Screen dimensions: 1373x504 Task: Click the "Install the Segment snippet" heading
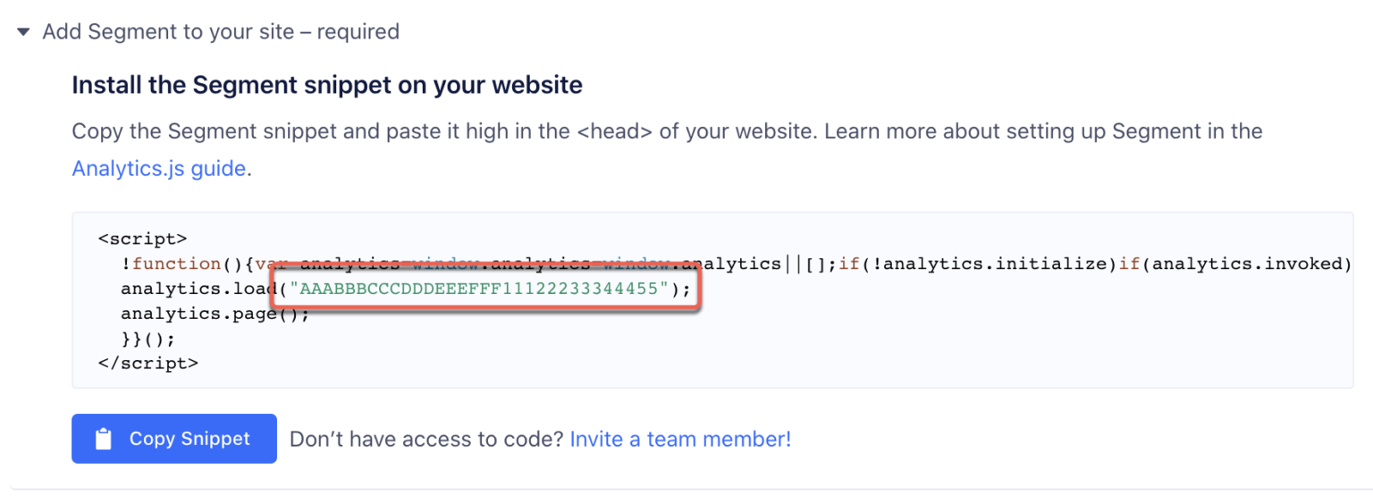[326, 85]
